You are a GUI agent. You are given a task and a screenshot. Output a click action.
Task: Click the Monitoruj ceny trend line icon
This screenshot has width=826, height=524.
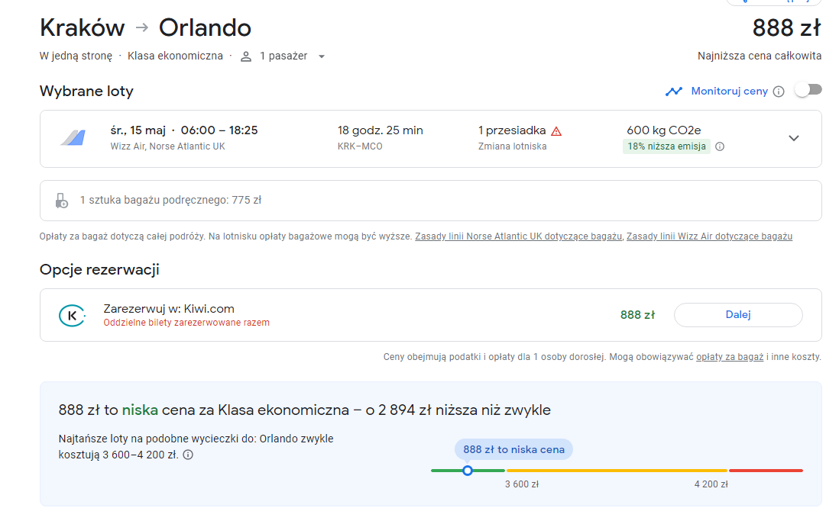674,92
